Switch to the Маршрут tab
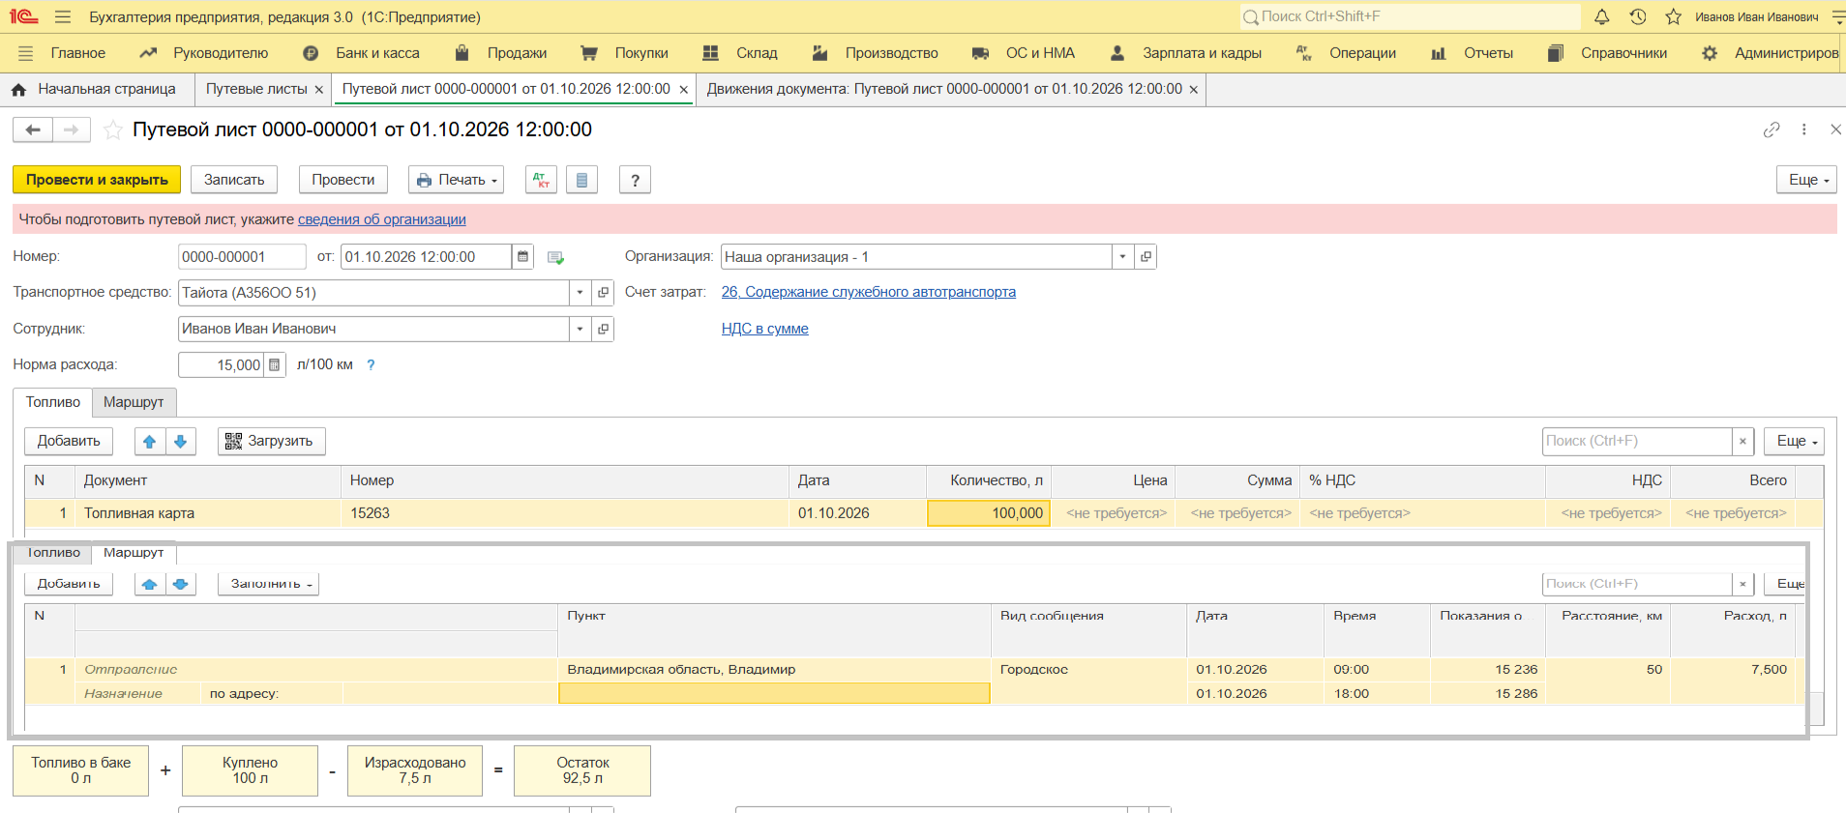The width and height of the screenshot is (1846, 813). pos(134,402)
